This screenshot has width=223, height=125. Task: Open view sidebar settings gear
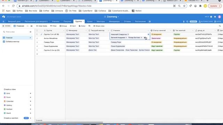click(x=30, y=32)
